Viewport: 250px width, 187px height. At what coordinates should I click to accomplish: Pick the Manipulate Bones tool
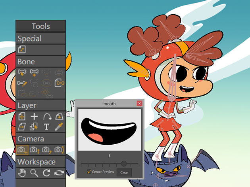(22, 83)
